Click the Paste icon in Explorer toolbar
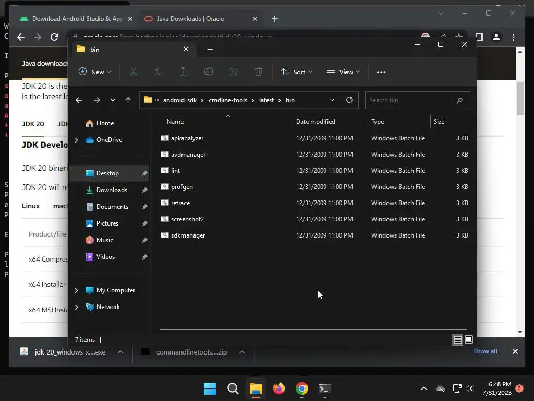 coord(183,72)
